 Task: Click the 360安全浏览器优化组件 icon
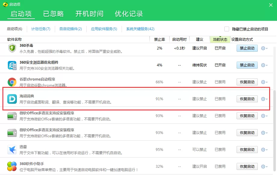point(12,65)
